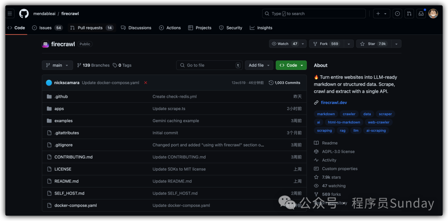Expand the Add file dropdown

pyautogui.click(x=259, y=65)
